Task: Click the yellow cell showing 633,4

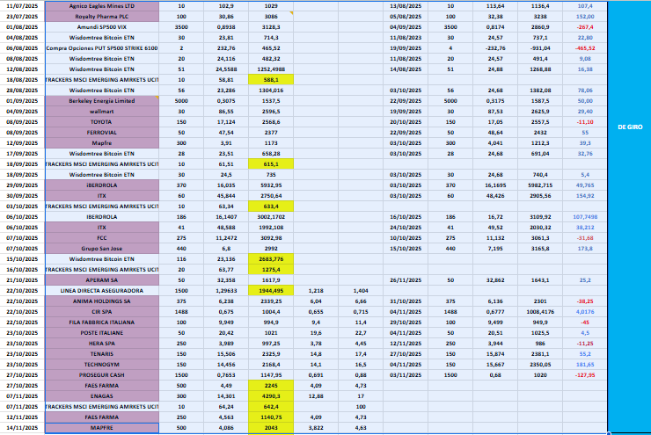Action: coord(271,207)
